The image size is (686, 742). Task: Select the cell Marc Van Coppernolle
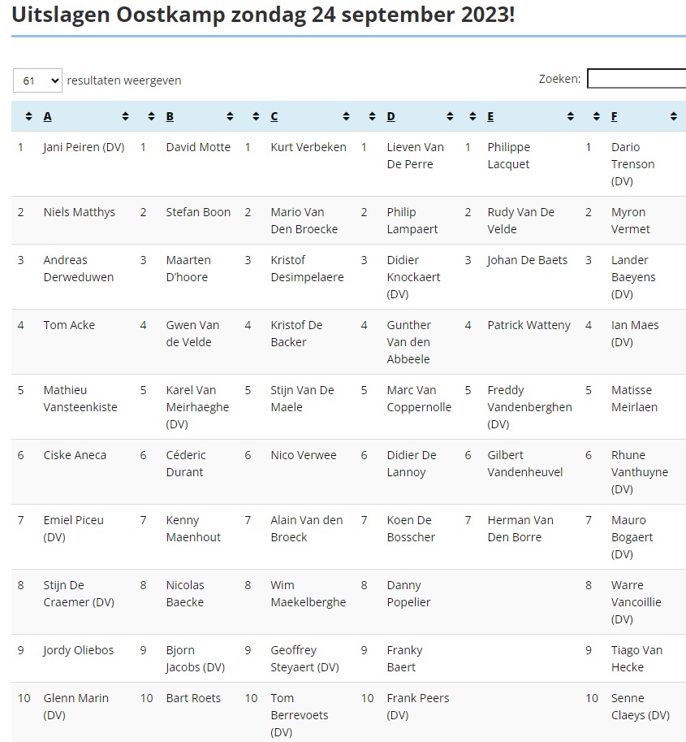tap(419, 398)
